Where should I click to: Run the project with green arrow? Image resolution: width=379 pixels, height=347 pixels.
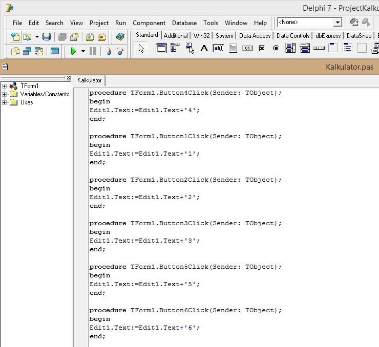tap(73, 51)
